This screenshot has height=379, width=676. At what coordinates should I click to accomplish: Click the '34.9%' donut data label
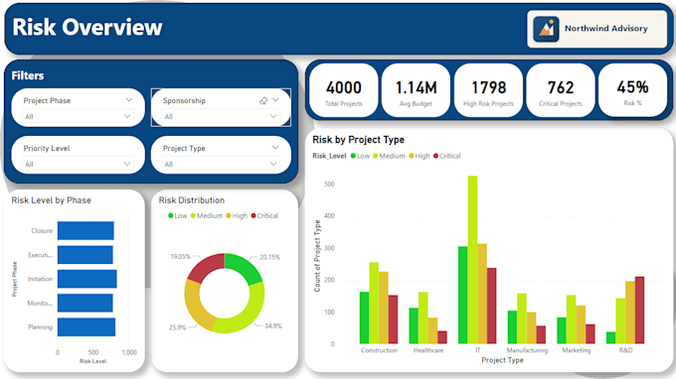point(273,326)
